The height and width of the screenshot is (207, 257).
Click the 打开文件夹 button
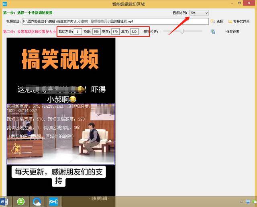[239, 21]
